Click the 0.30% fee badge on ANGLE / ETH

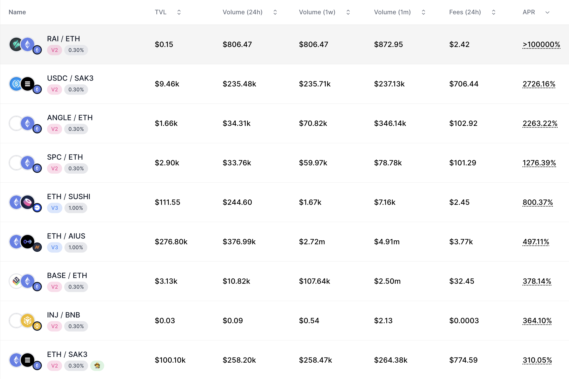click(76, 129)
